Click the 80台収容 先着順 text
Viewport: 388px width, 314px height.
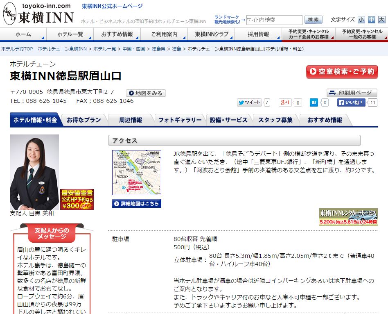195,239
